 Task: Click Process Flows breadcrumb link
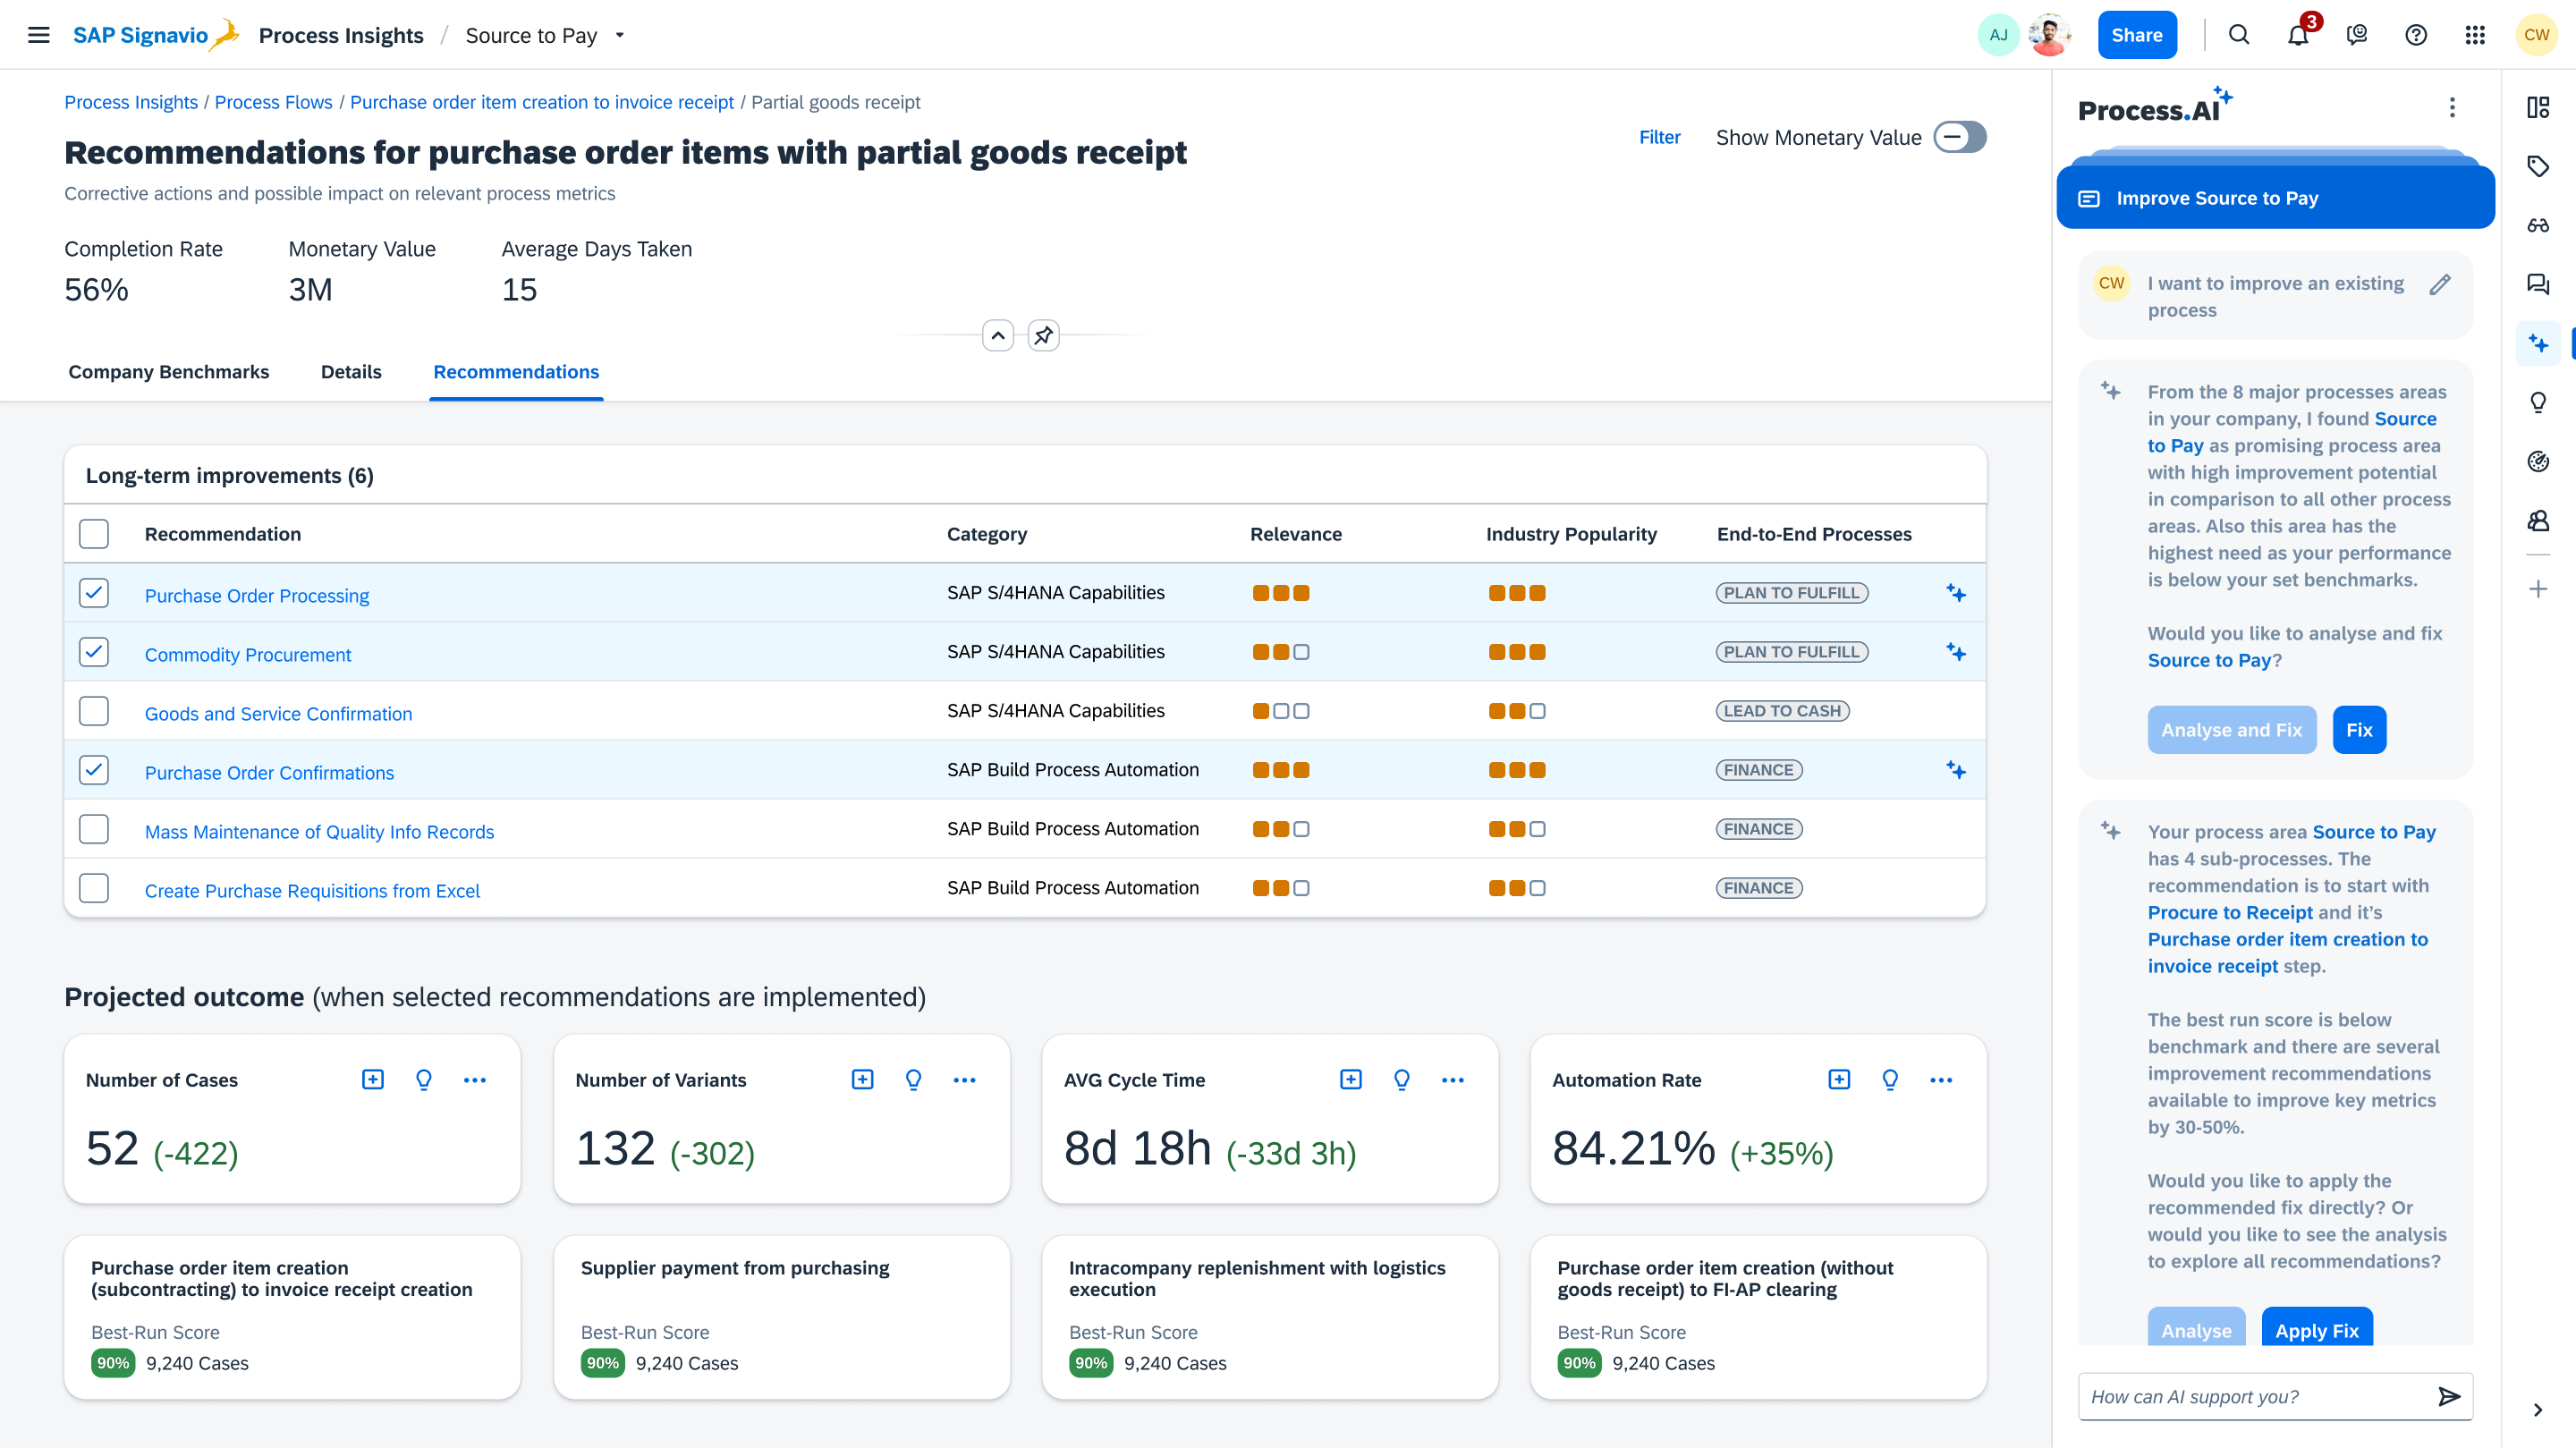point(273,102)
